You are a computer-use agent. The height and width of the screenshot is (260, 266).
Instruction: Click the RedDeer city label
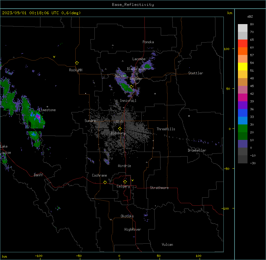click(136, 79)
